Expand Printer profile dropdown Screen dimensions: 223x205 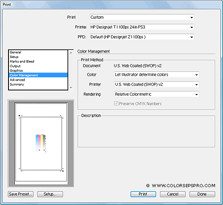tap(157, 85)
